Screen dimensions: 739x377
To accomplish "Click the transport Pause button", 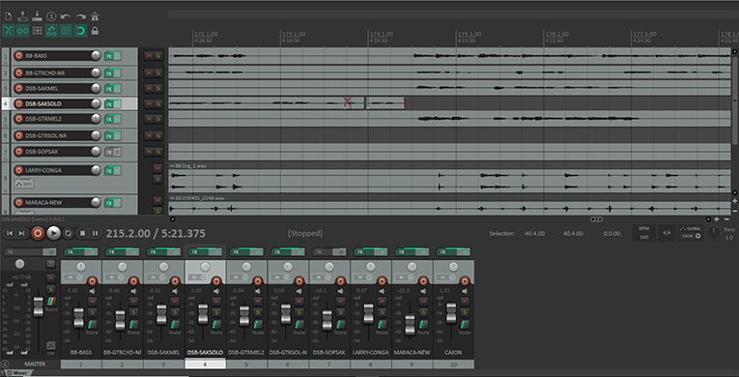I will click(x=96, y=233).
